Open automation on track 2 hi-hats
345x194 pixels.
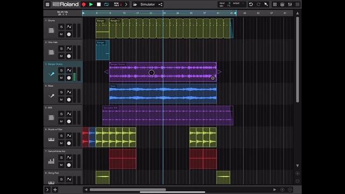69,48
